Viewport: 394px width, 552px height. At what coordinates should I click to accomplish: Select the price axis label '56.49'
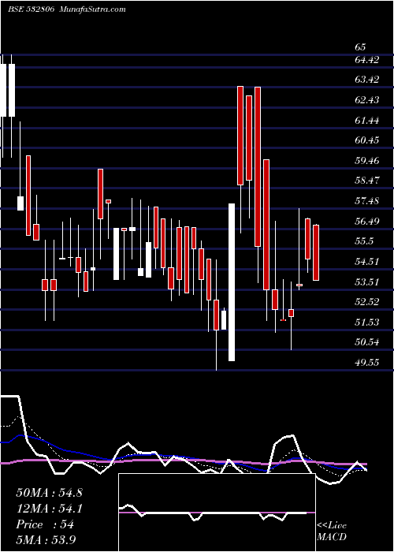click(x=367, y=222)
